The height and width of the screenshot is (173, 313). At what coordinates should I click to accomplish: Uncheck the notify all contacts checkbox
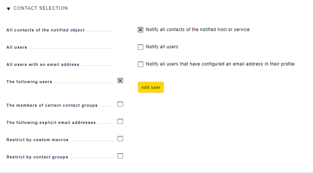click(x=140, y=30)
